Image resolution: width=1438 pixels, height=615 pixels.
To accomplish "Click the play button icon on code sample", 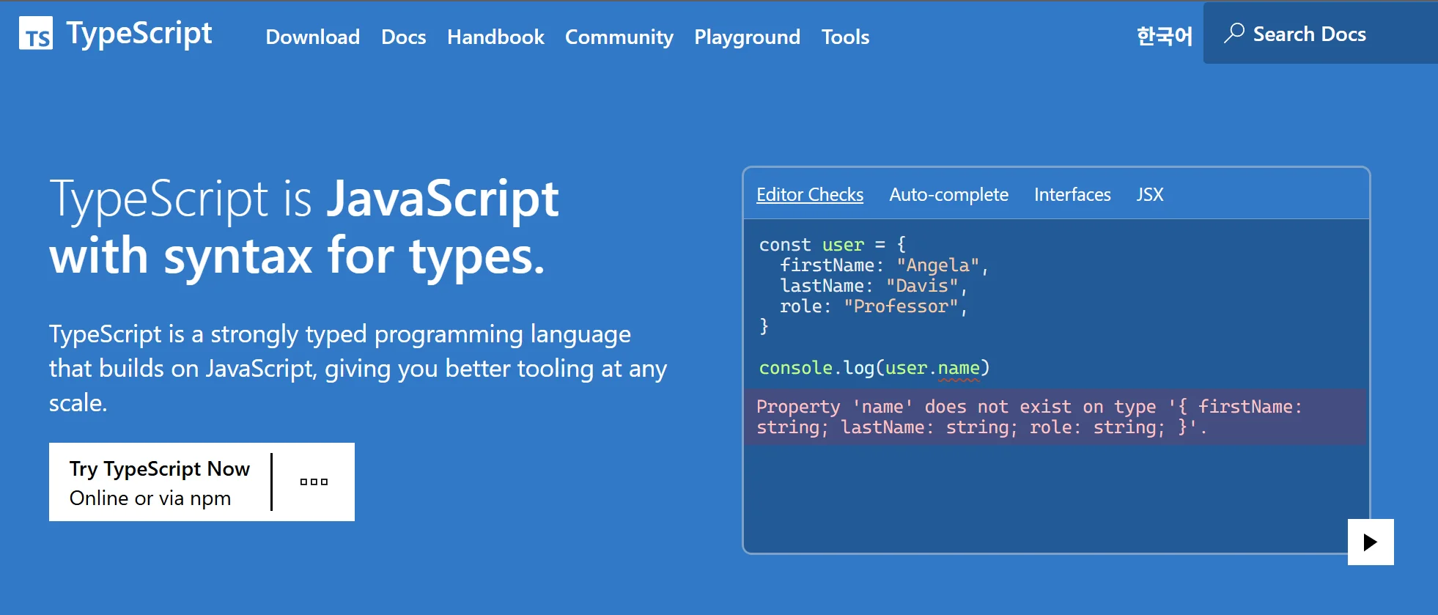I will coord(1371,542).
